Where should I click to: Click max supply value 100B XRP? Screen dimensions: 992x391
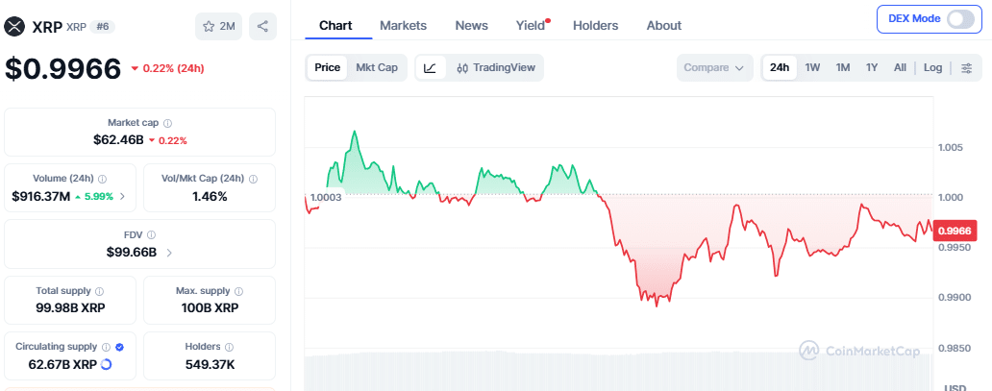[210, 308]
